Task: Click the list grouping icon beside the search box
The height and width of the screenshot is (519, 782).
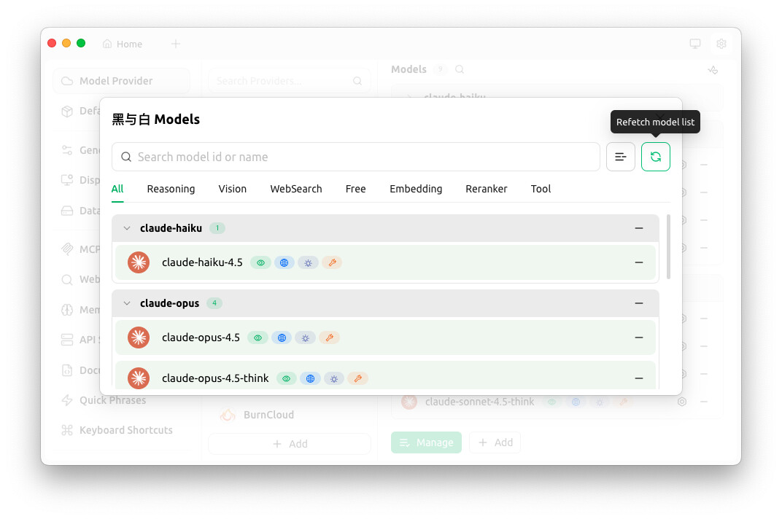Action: [620, 157]
